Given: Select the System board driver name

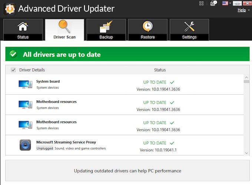Looking at the screenshot, I should pyautogui.click(x=48, y=81).
